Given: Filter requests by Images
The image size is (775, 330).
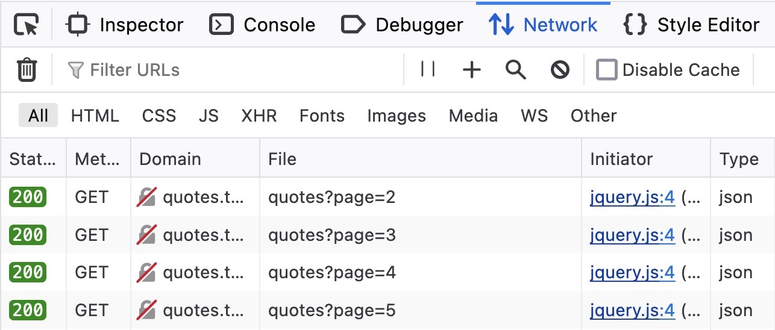Looking at the screenshot, I should [x=397, y=116].
